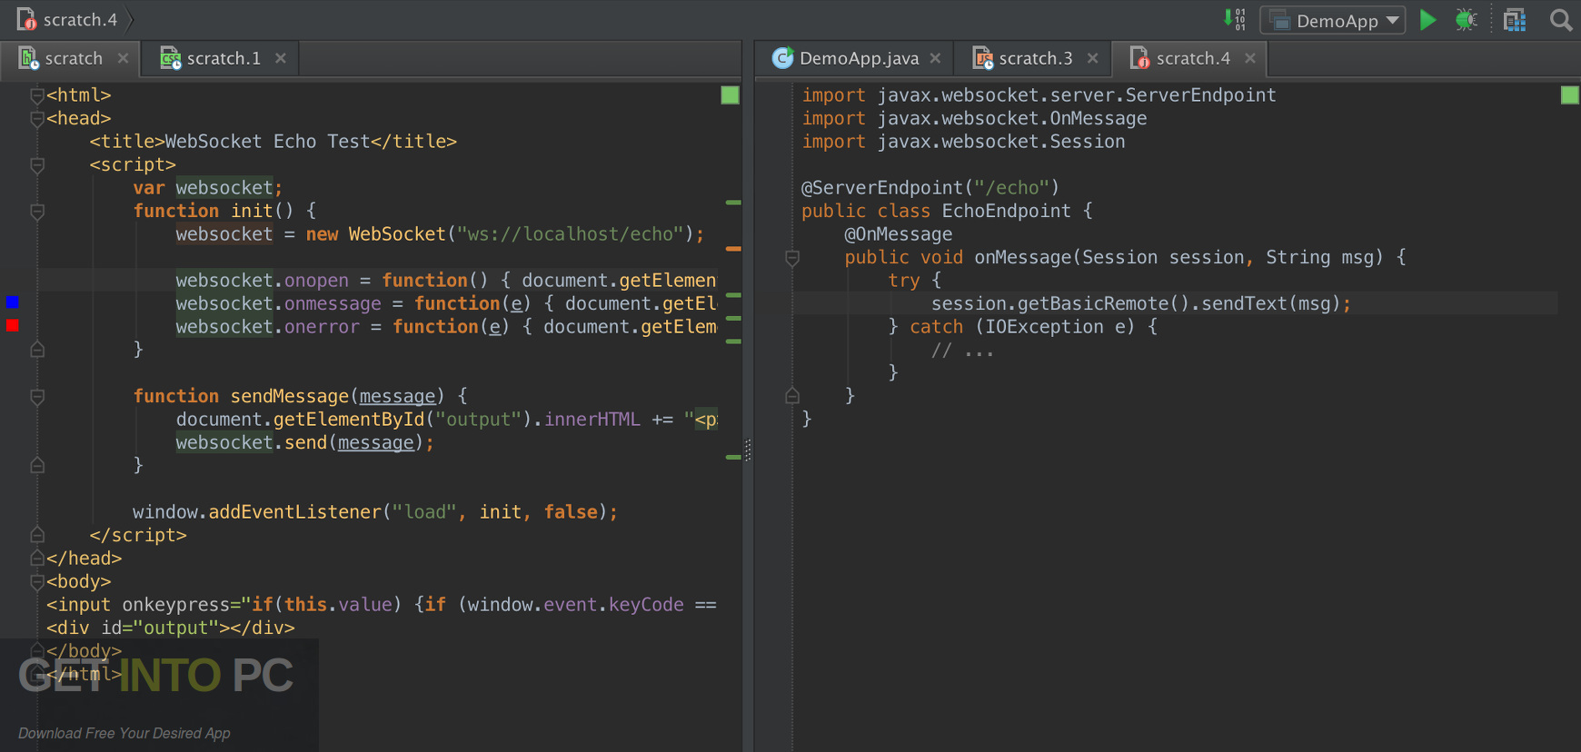The height and width of the screenshot is (752, 1581).
Task: Click scratch.1 tab's file icon
Action: 170,58
